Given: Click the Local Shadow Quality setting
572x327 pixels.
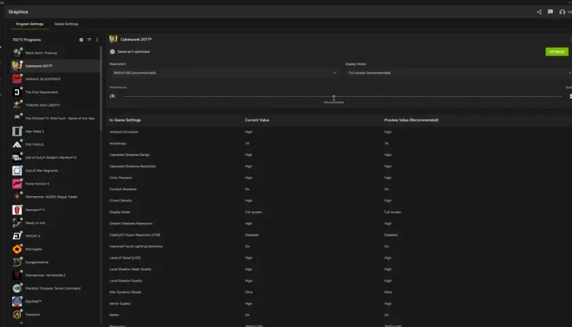Looking at the screenshot, I should (x=126, y=281).
